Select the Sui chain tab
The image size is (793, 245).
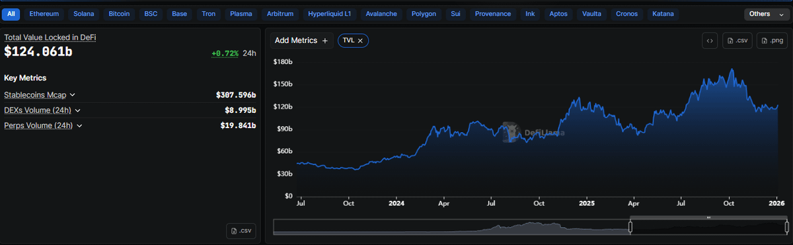click(x=455, y=14)
